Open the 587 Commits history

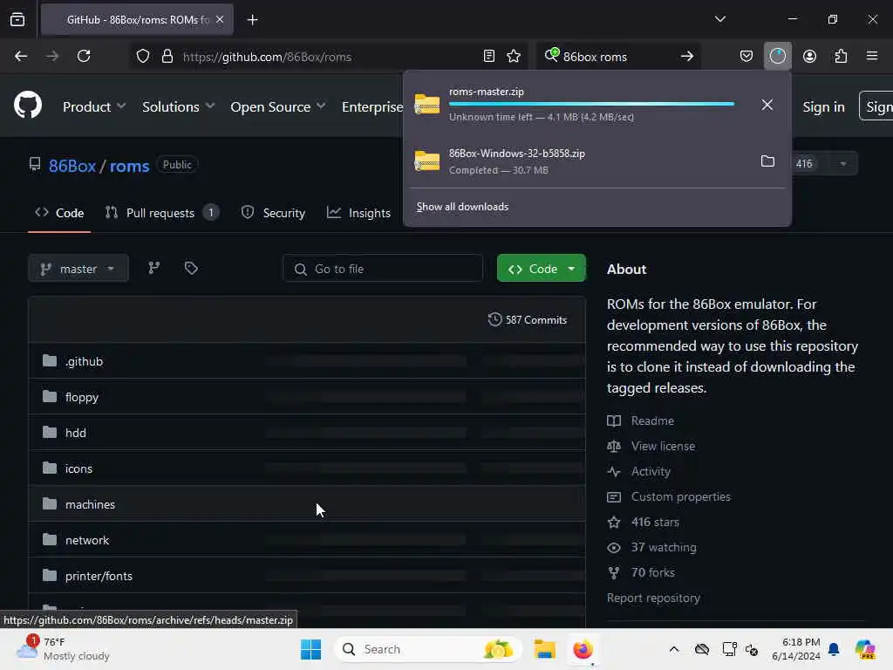pos(528,319)
